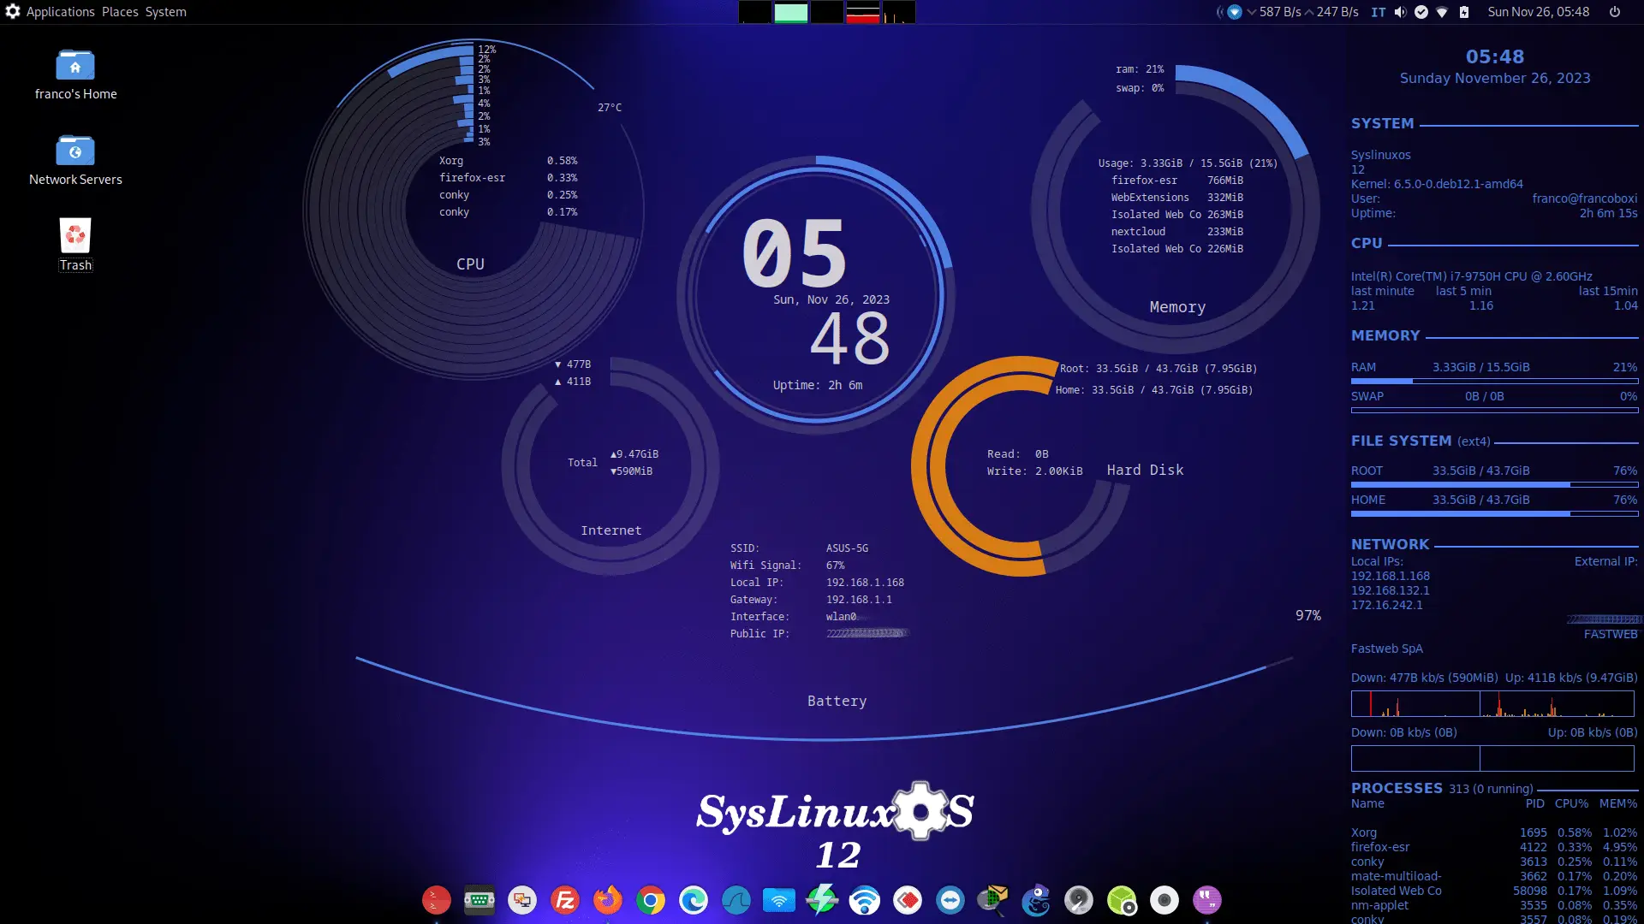Expand the network speed dropdown arrow in the tray
Screen dimensions: 1644x924
[1250, 12]
